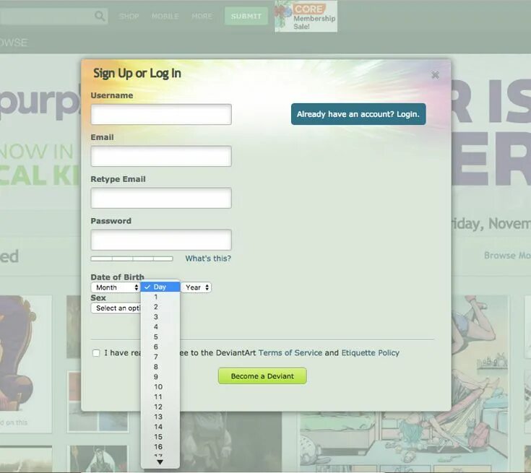
Task: Open the Etiquette Policy link
Action: 370,353
